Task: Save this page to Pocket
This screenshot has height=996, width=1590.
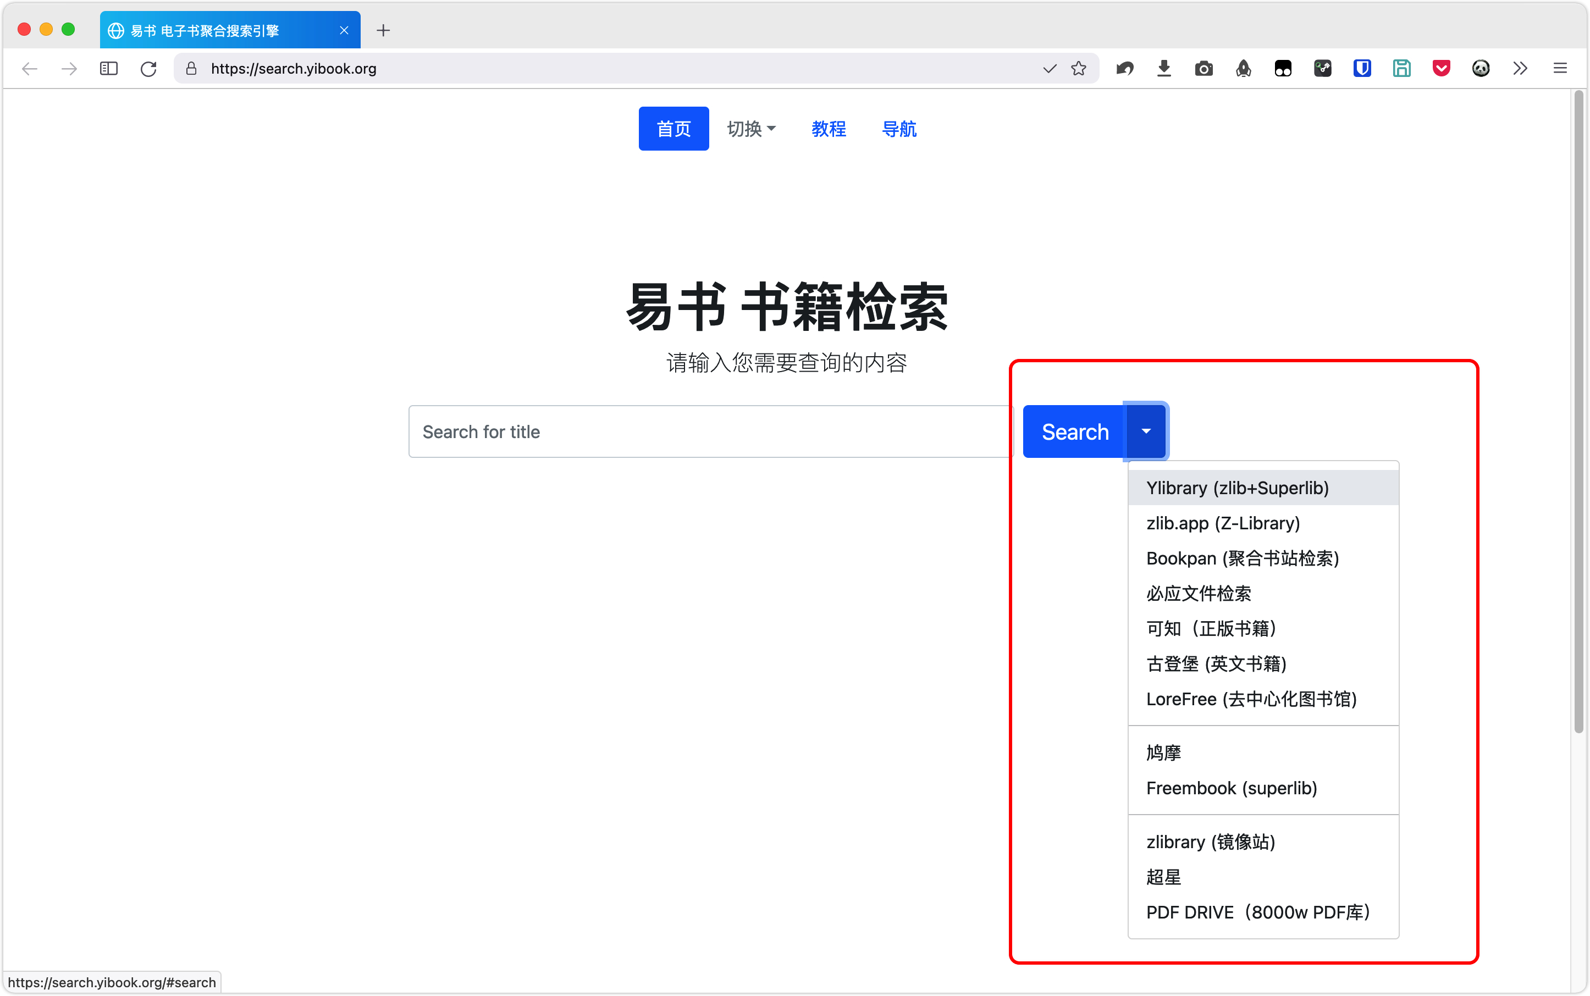Action: (1441, 69)
